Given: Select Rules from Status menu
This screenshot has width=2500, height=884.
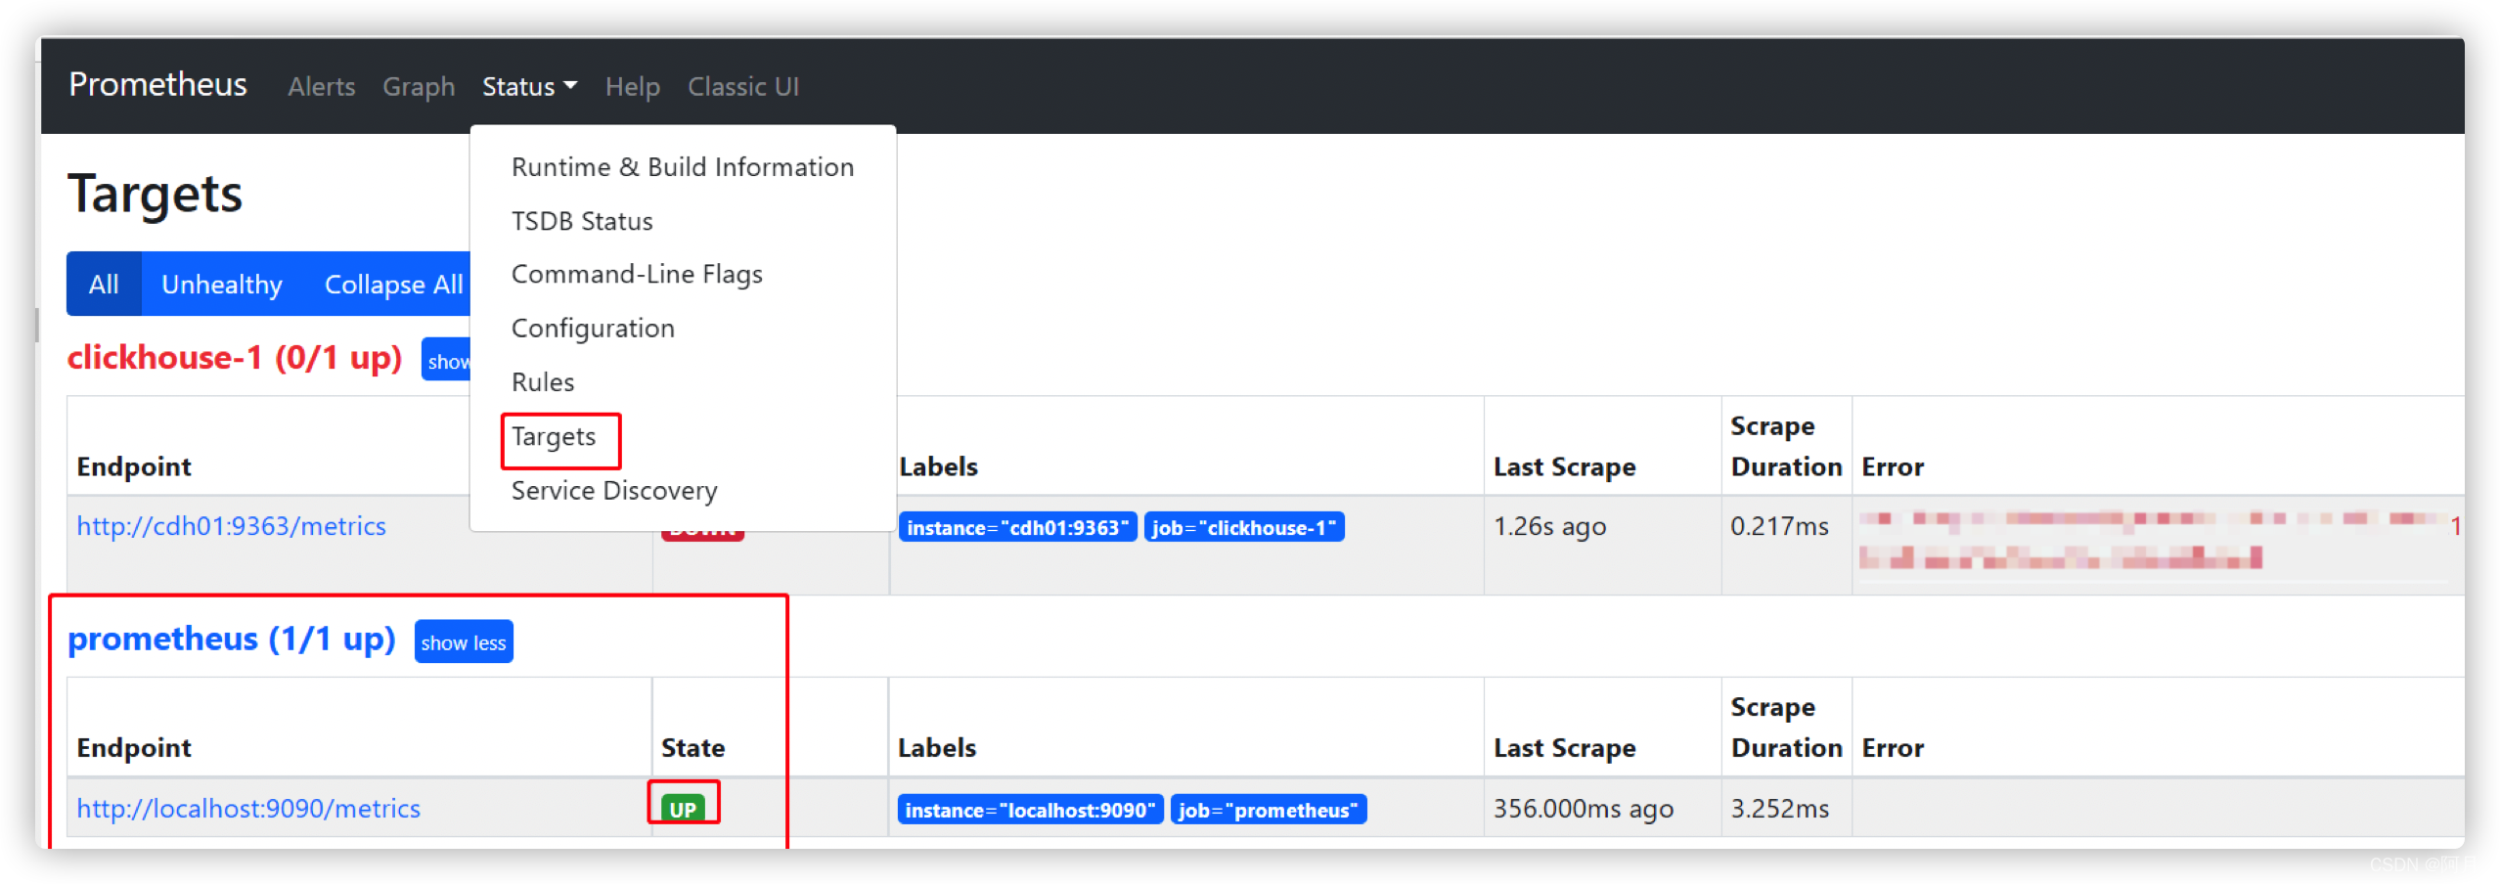Looking at the screenshot, I should [683, 382].
